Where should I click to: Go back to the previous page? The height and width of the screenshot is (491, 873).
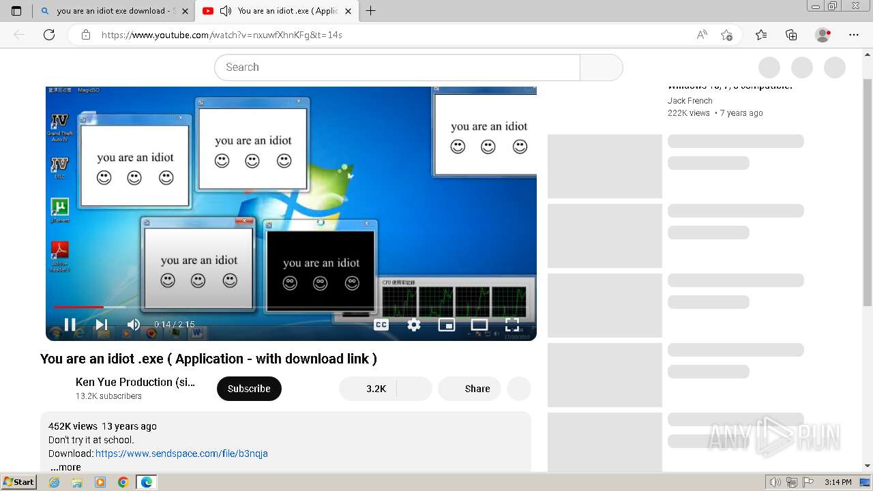pos(19,35)
